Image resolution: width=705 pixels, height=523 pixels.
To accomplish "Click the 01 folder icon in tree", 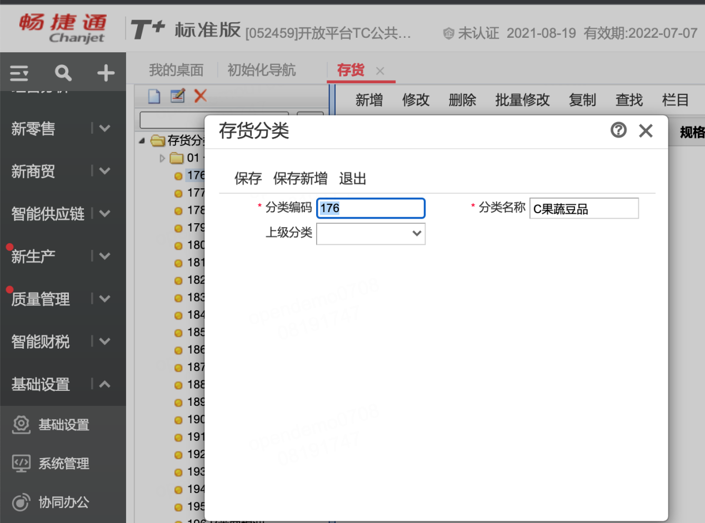I will coord(176,158).
